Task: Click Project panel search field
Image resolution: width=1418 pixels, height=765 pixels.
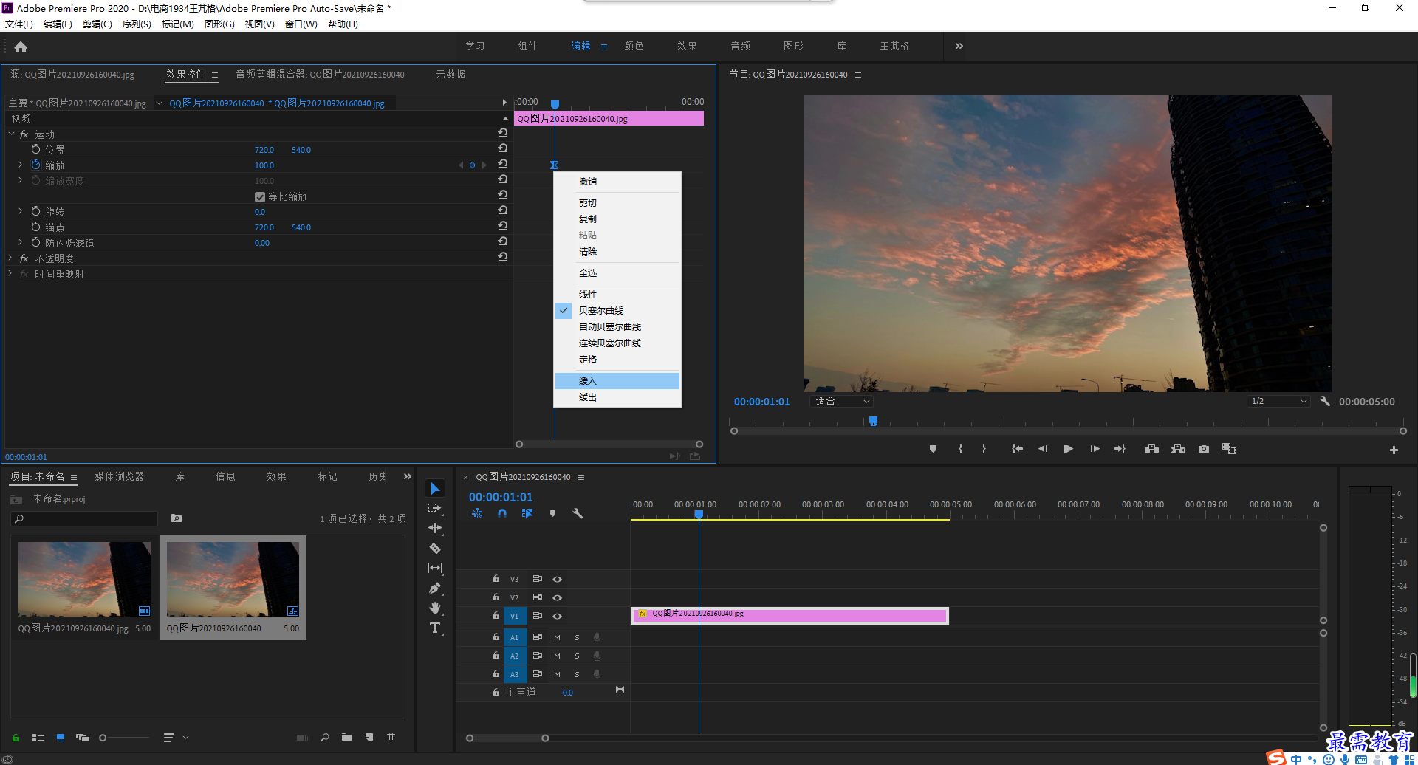Action: coord(84,519)
